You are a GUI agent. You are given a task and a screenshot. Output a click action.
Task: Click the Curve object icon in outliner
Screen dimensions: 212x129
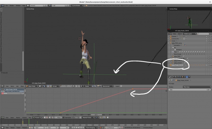[x=171, y=41]
